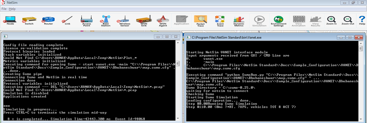The image size is (367, 123).
Task: Restore down the NetSim main window
Action: tap(353, 3)
